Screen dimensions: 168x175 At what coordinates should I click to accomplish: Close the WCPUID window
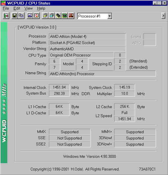[x=165, y=3]
